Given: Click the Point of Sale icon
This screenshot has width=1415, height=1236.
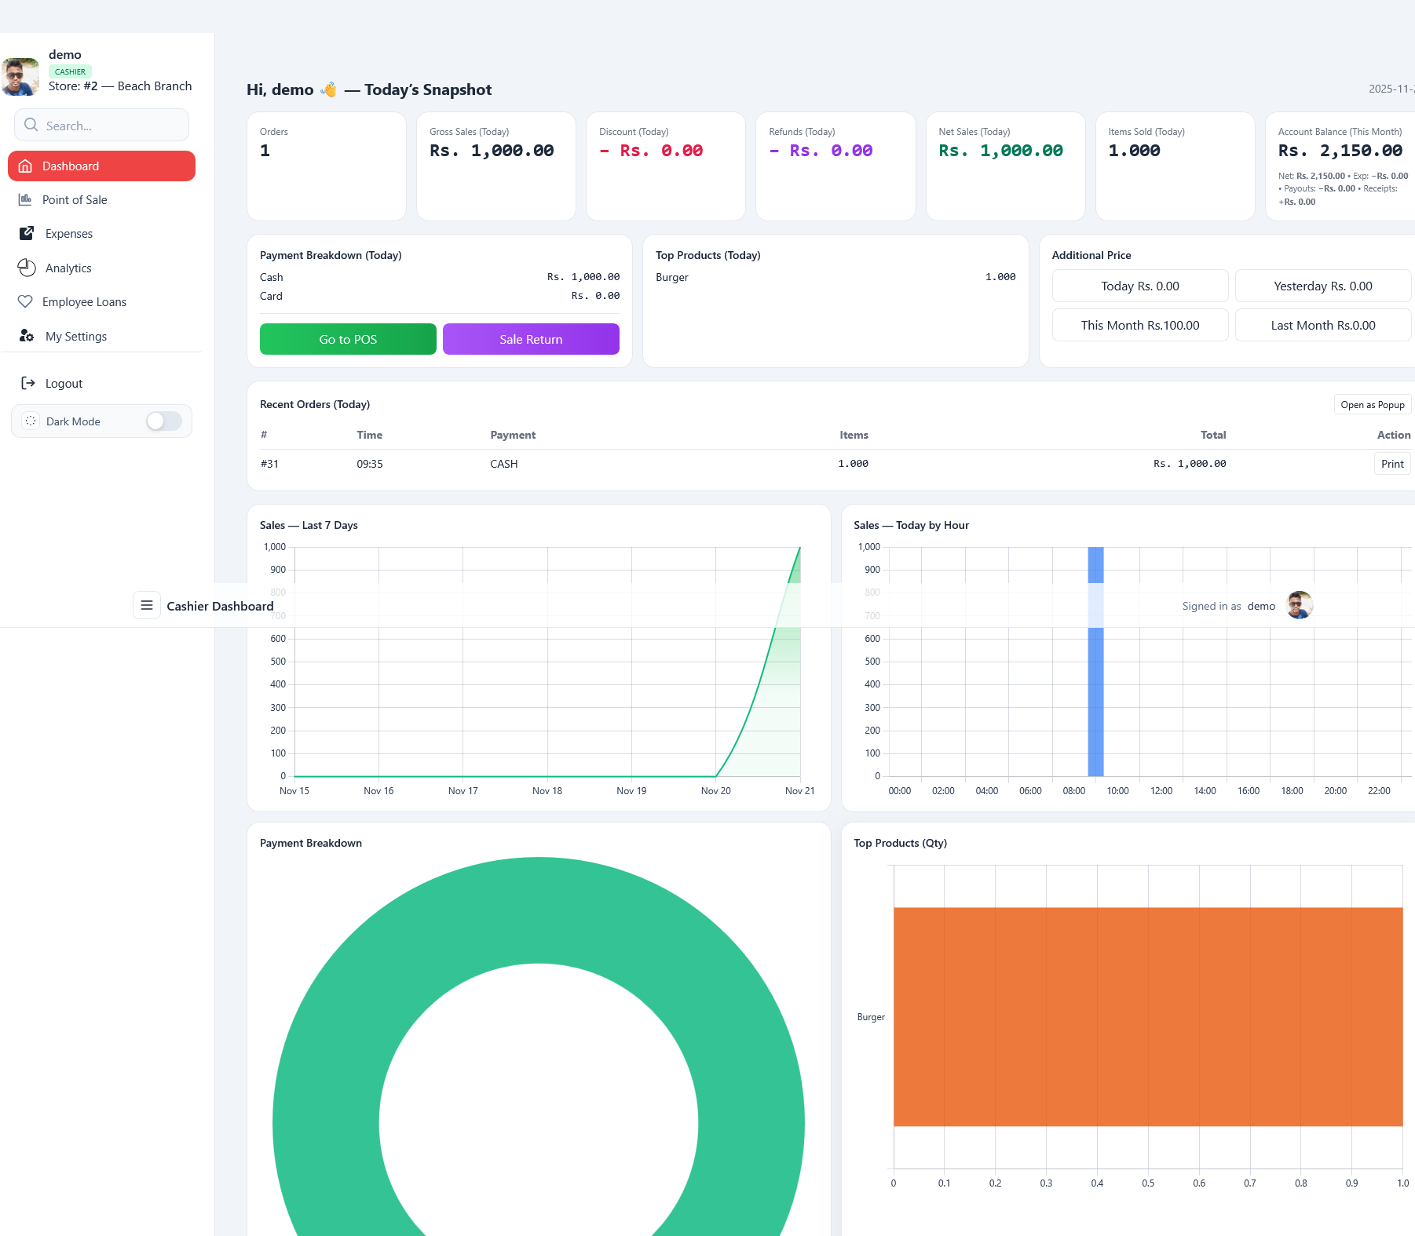Looking at the screenshot, I should click(26, 199).
